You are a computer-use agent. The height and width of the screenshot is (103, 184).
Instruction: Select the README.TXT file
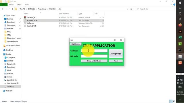point(31,26)
